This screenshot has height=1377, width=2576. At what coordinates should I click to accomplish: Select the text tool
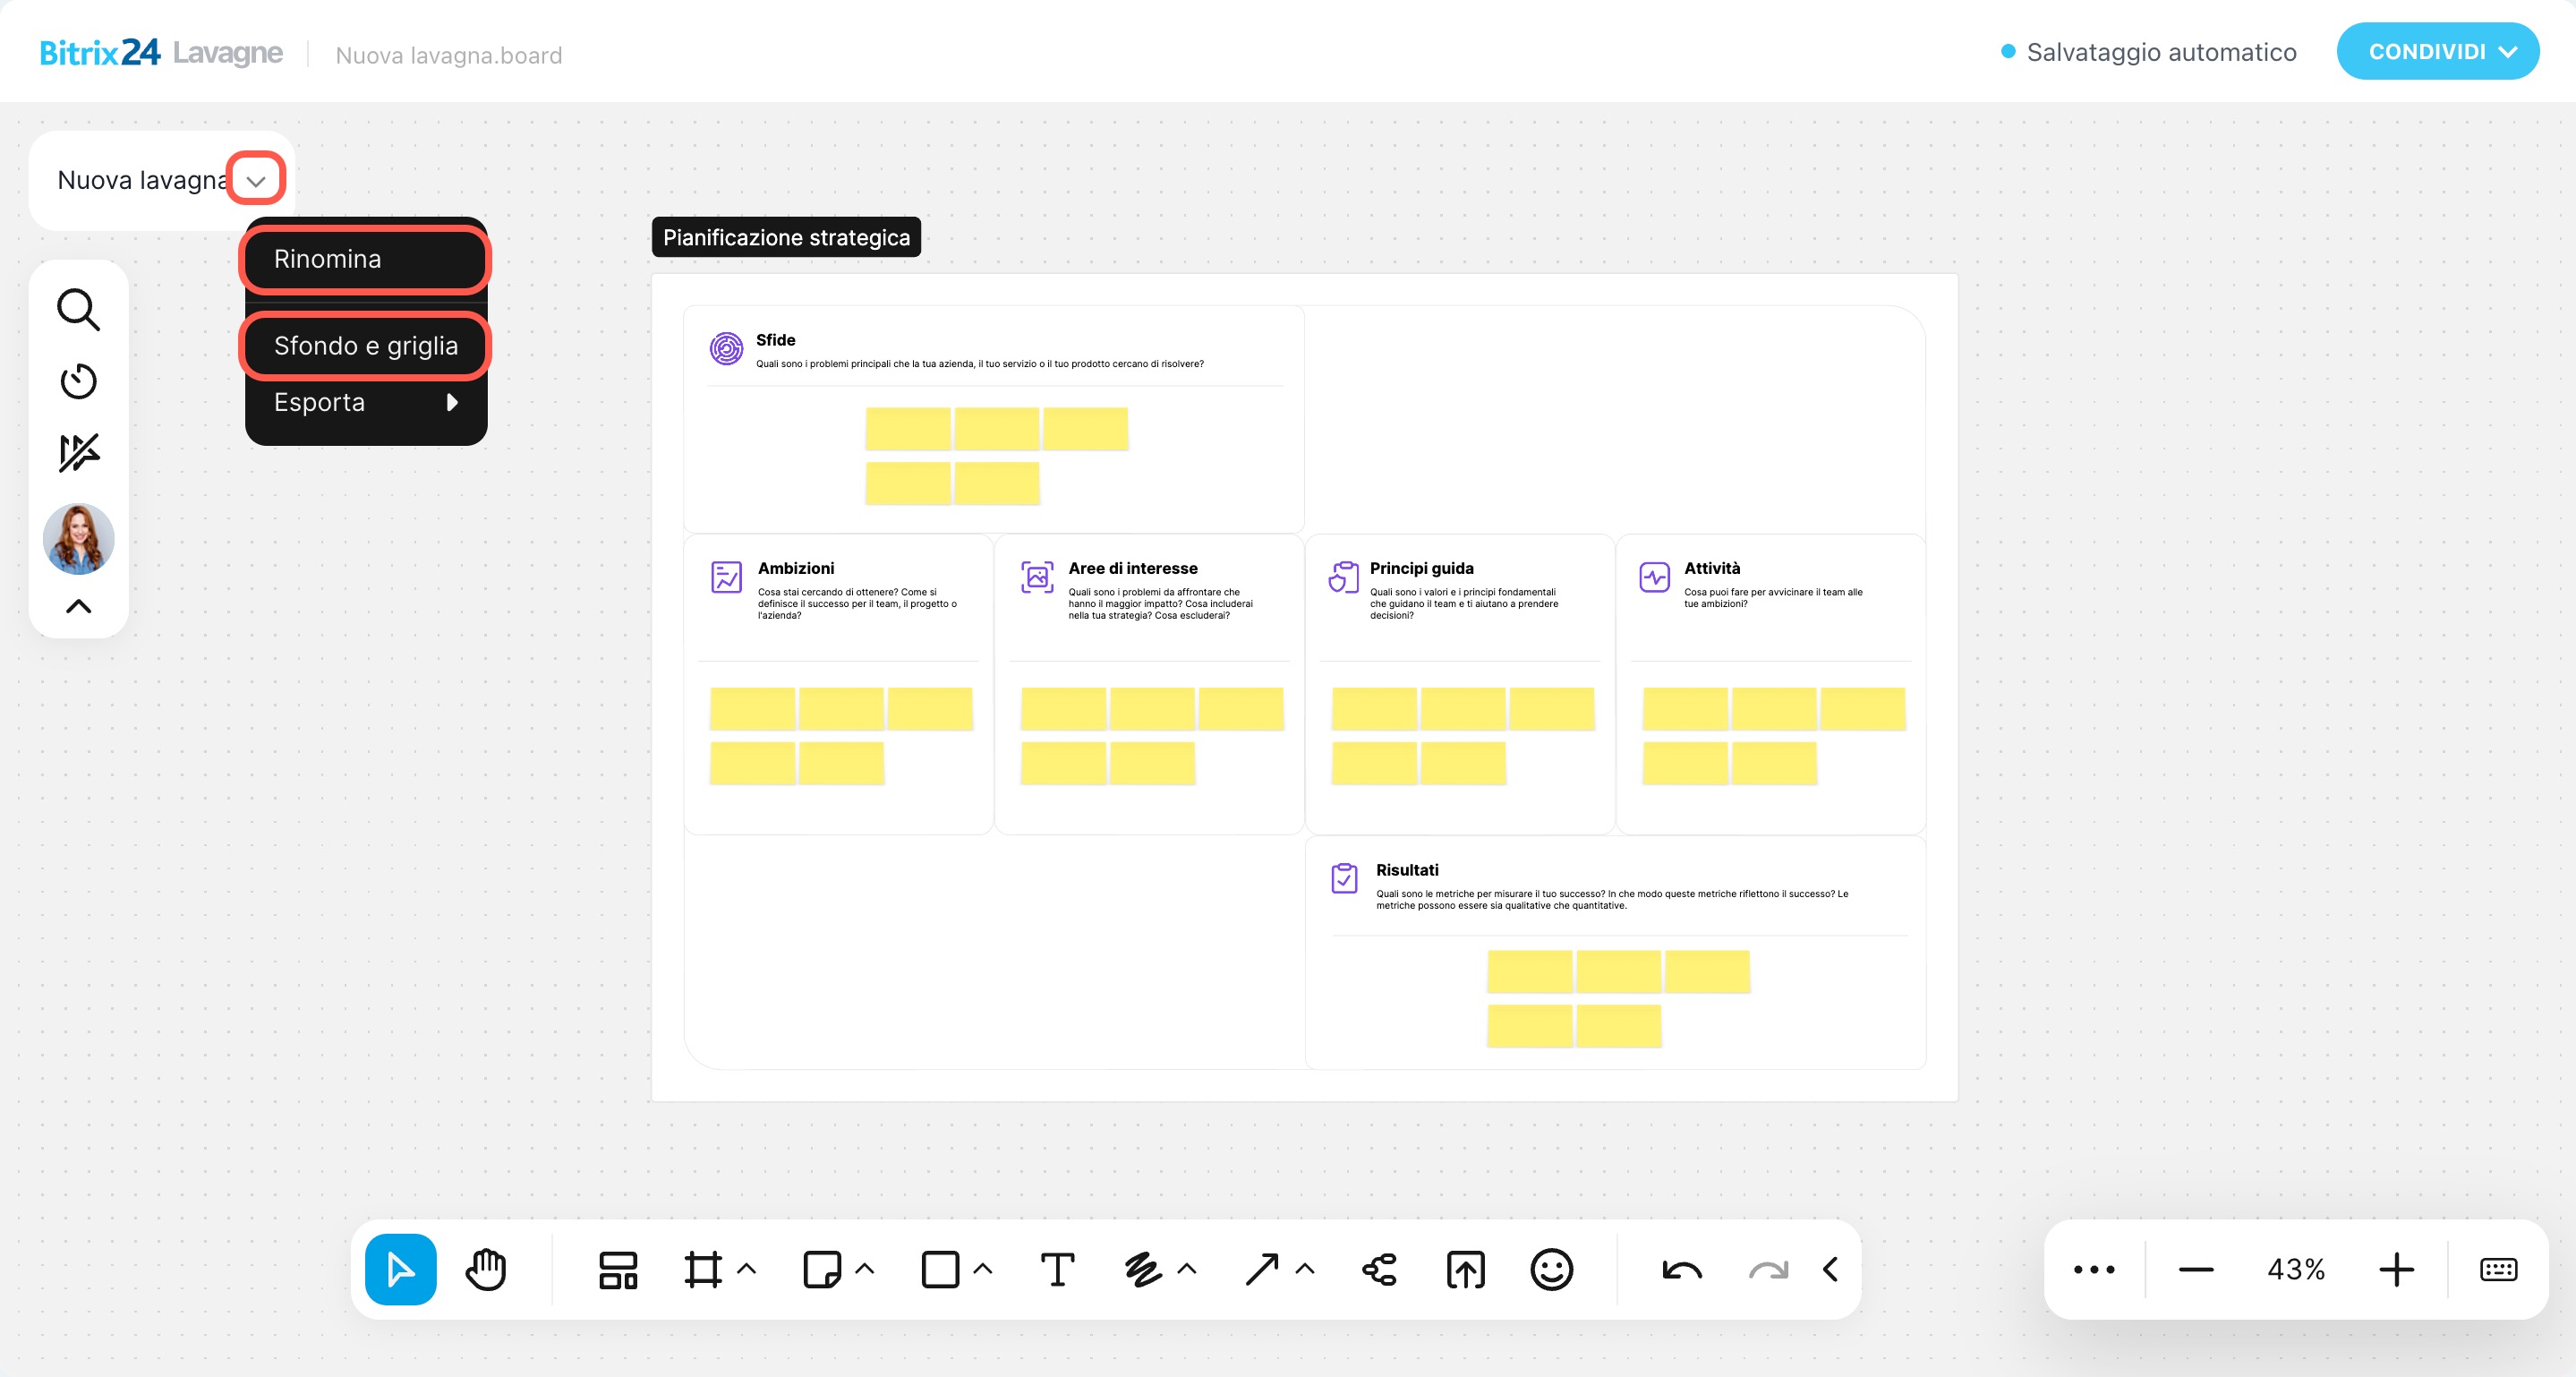(x=1057, y=1270)
